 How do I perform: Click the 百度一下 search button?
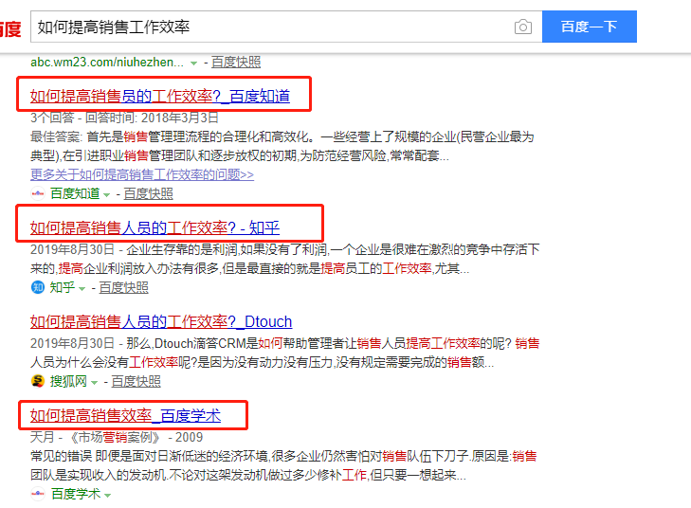pos(590,27)
